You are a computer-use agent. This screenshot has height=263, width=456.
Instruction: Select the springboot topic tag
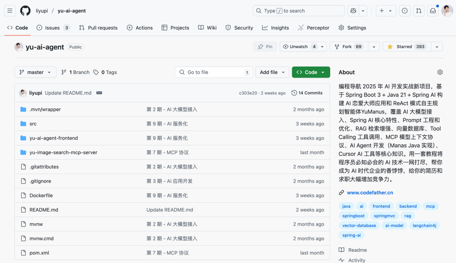tap(353, 216)
